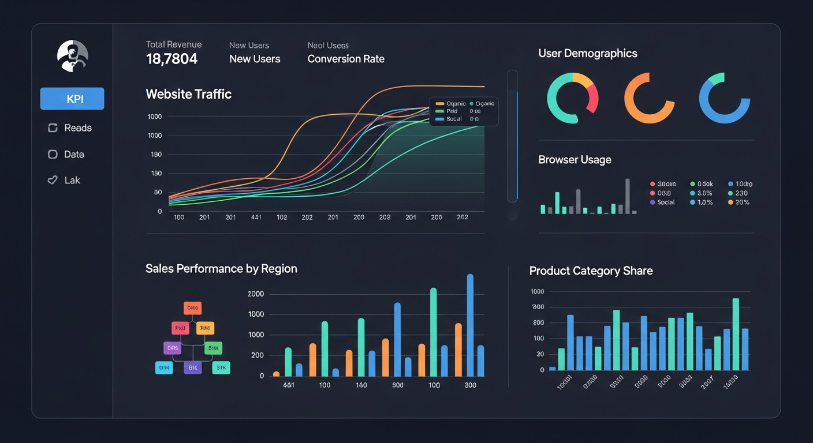The height and width of the screenshot is (443, 813).
Task: Click Sales Performance by Region title
Action: [x=221, y=269]
